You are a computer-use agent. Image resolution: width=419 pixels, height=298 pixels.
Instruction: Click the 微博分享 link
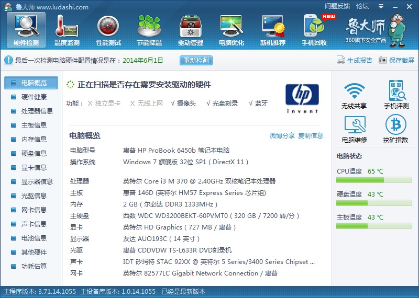[282, 136]
